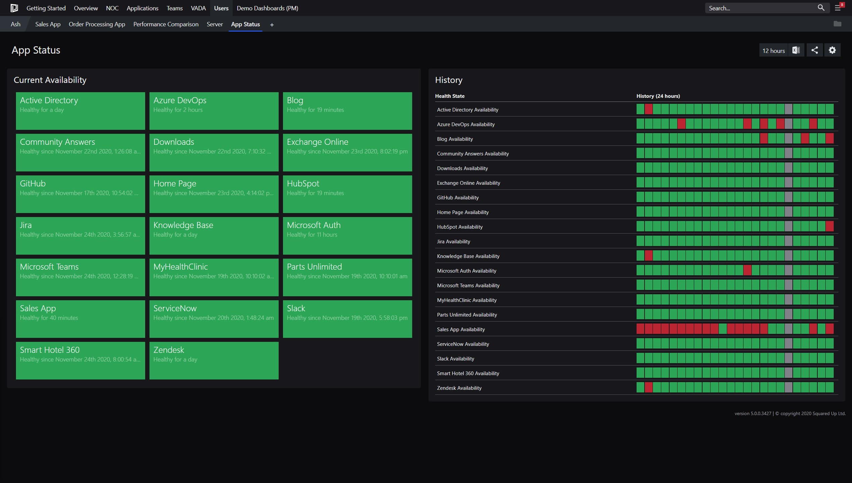Screen dimensions: 852x483
Task: Open the Parts Unlimited status tile
Action: click(348, 277)
